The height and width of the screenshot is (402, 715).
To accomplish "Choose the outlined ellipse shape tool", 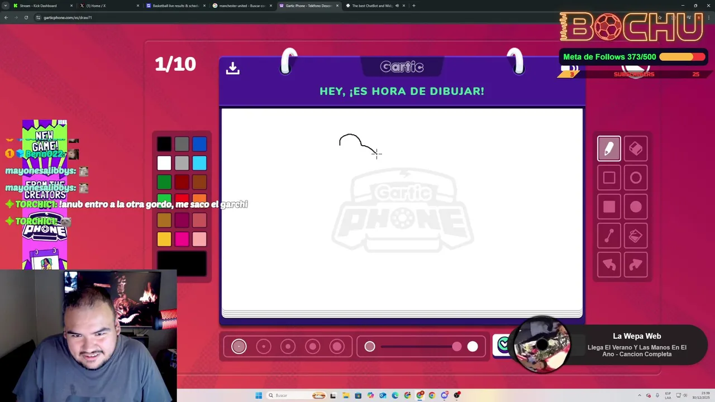I will pyautogui.click(x=636, y=178).
